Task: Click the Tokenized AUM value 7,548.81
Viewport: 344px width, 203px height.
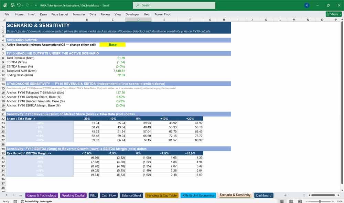Action: 119,71
